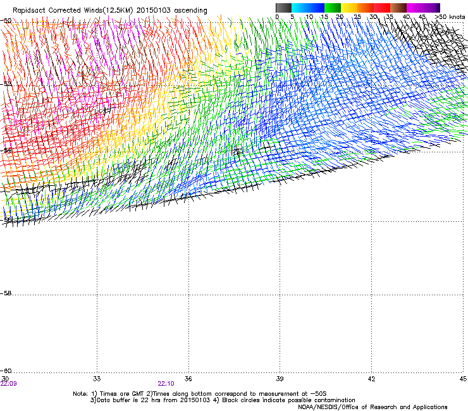Click the latitude label '-58'
Screen dimensions: 468x411
click(x=6, y=293)
